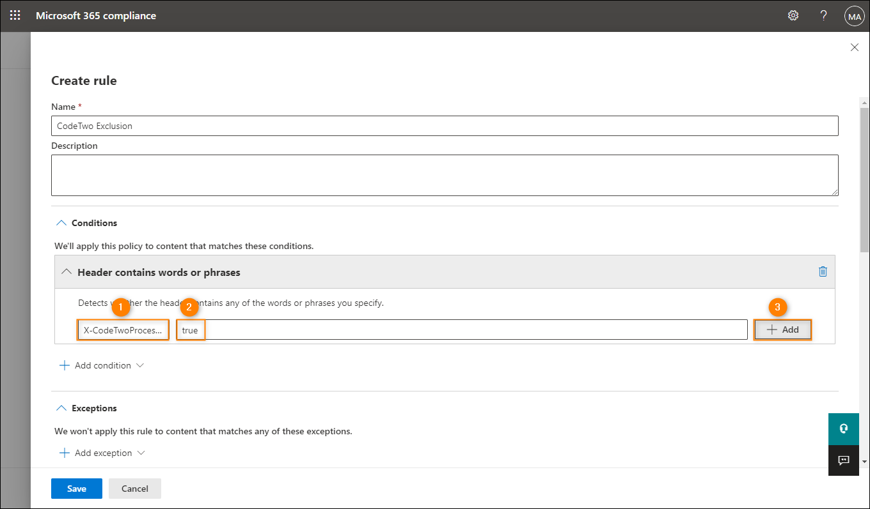Open the Add exception dropdown
870x509 pixels.
[x=102, y=453]
